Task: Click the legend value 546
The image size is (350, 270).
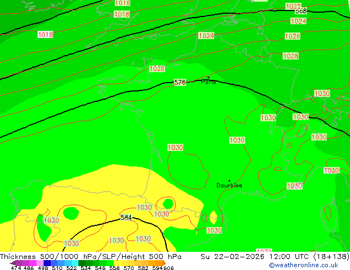Action: tap(100, 268)
